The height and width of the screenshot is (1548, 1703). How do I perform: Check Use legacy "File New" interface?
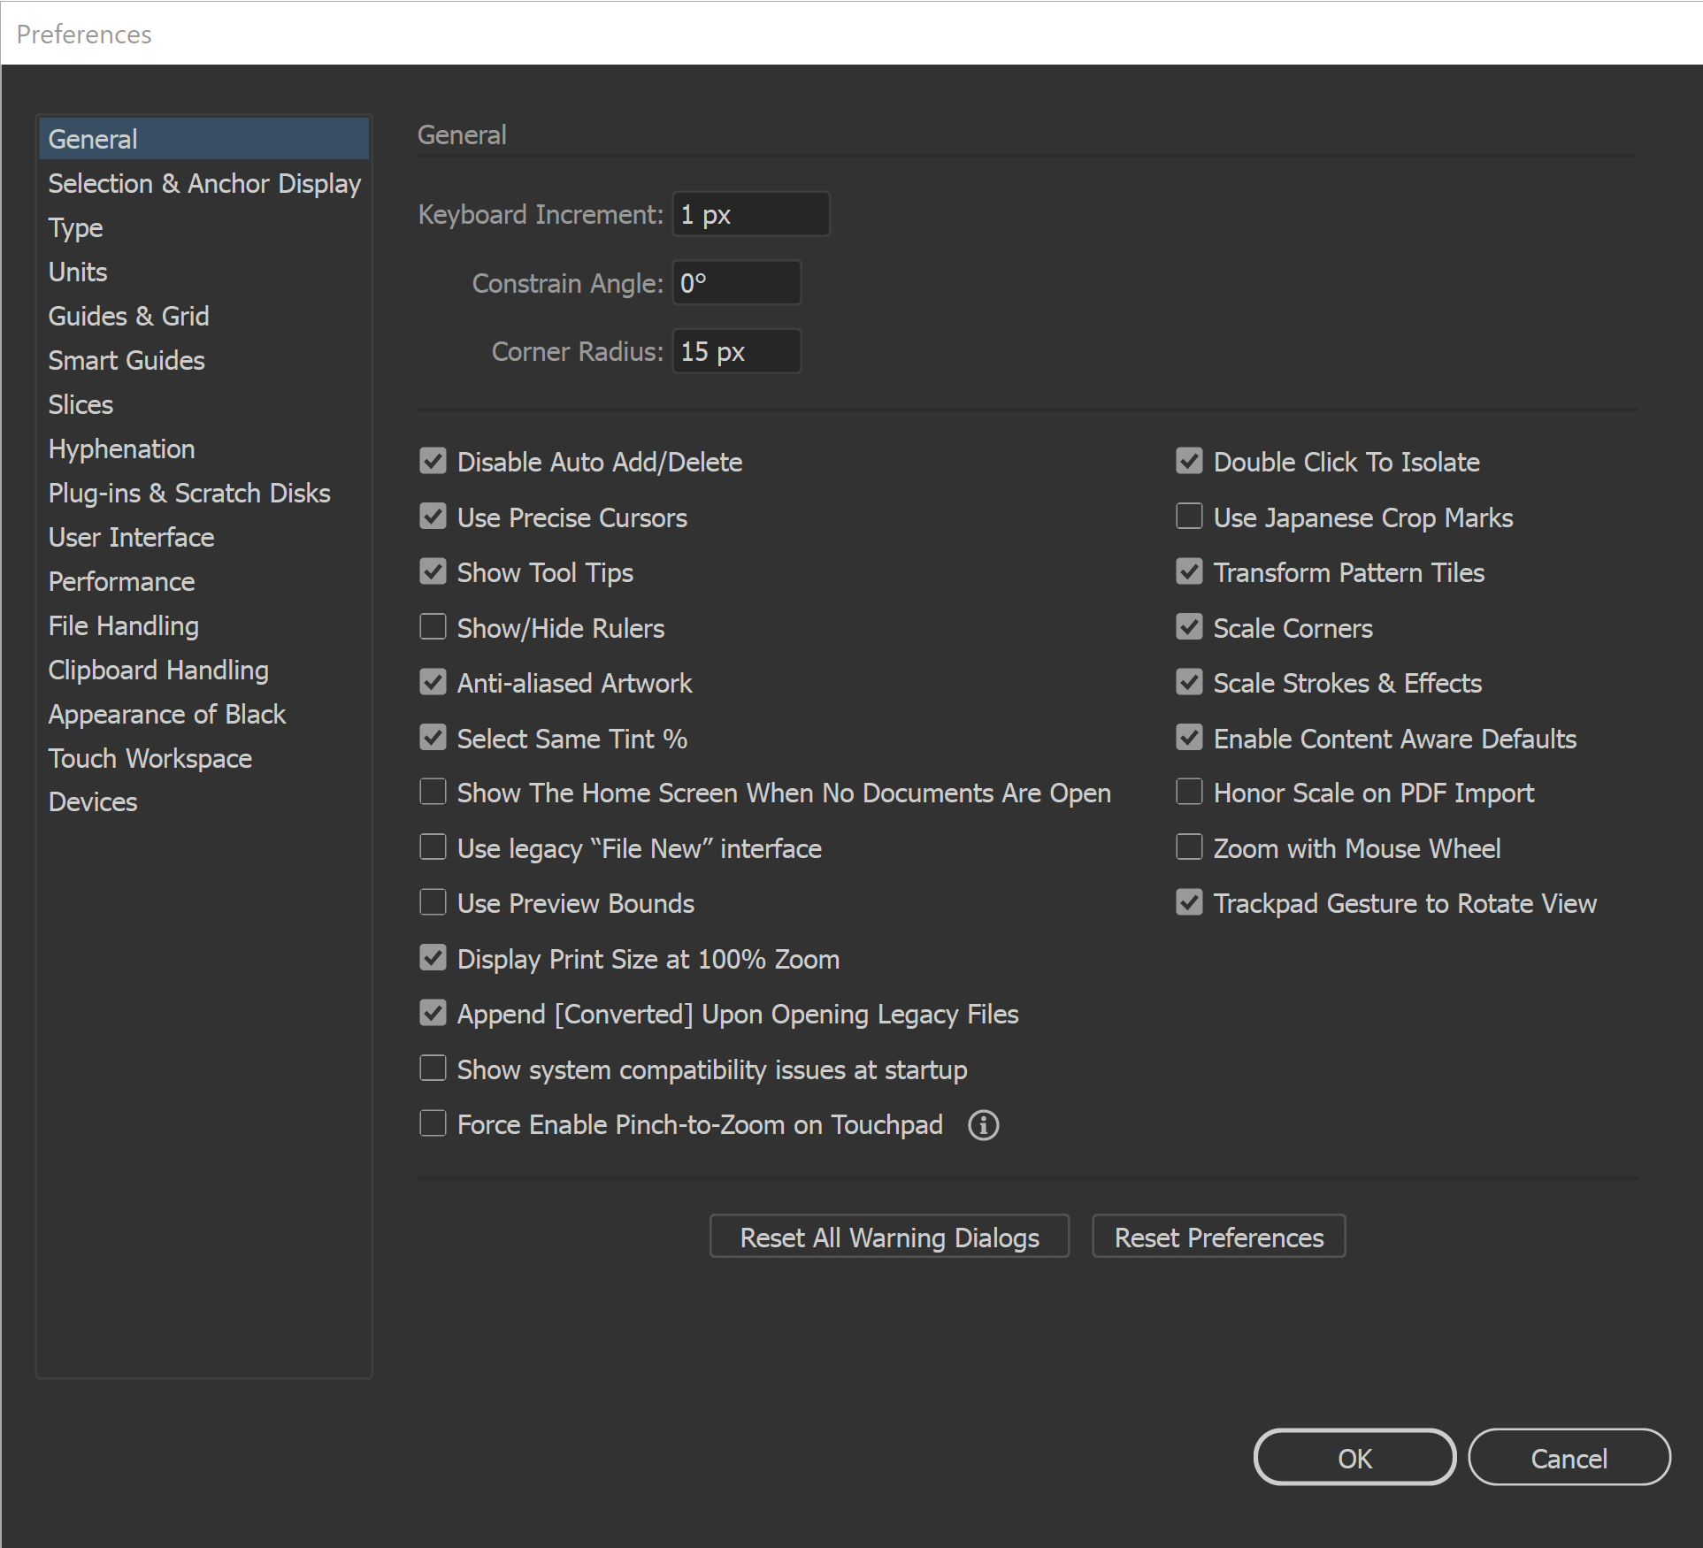[433, 847]
